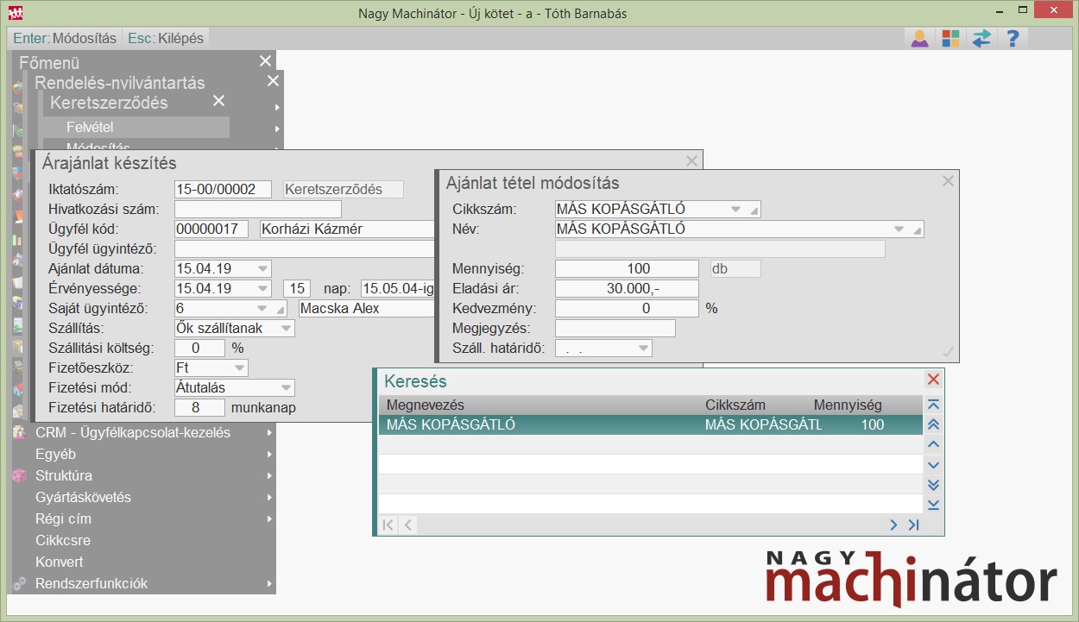Open the Száll. határidő date dropdown
Image resolution: width=1079 pixels, height=622 pixels.
[642, 349]
